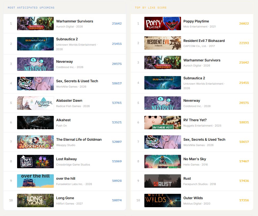Open the Alkahest title link
Screen dimensions: 258x216
pyautogui.click(x=63, y=120)
